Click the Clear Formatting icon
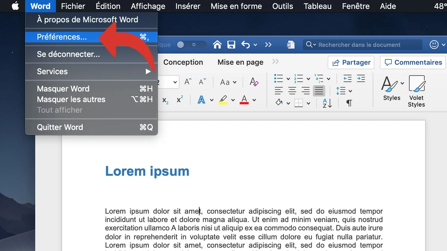Viewport: 447px width, 251px height. click(x=254, y=82)
